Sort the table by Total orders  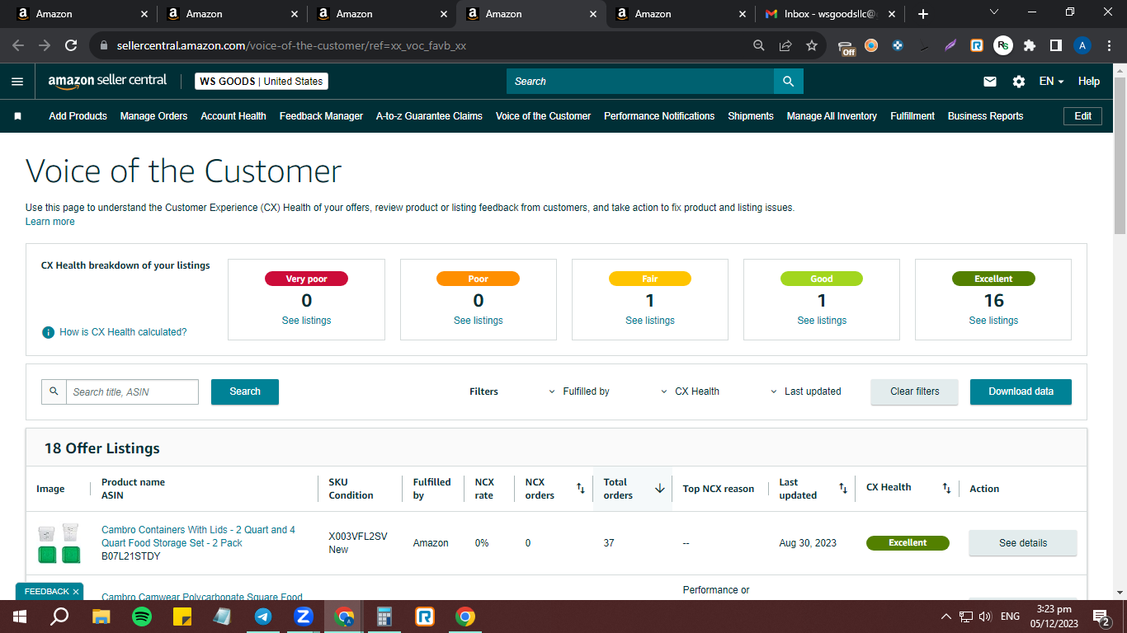[x=659, y=489]
